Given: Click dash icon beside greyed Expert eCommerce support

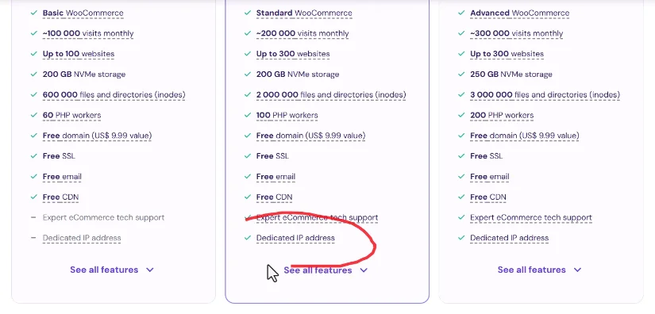Looking at the screenshot, I should (33, 218).
